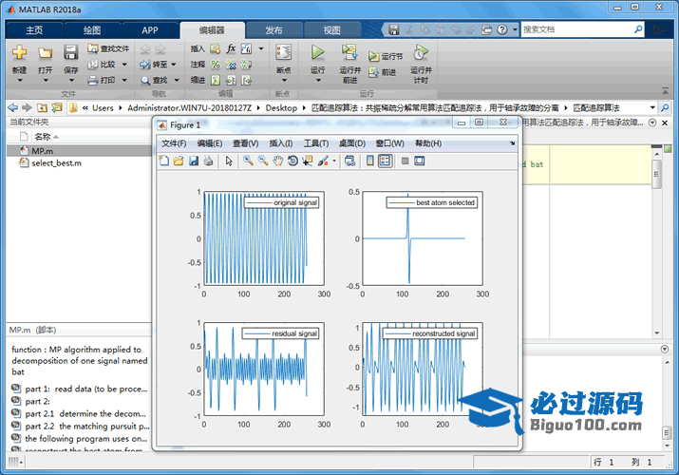Click the percent comment icon in 注释 row
The height and width of the screenshot is (475, 679).
(216, 65)
